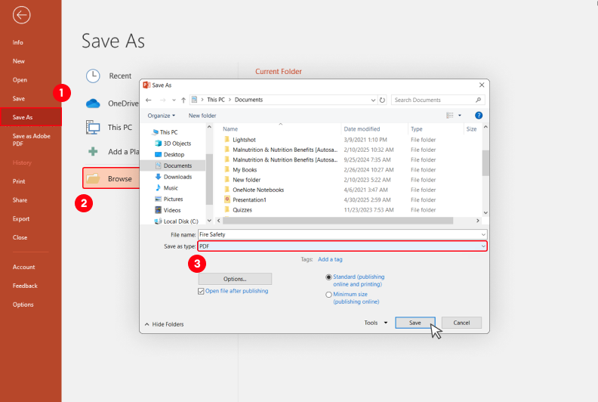Open the PDF Options button
The height and width of the screenshot is (402, 598).
[235, 279]
